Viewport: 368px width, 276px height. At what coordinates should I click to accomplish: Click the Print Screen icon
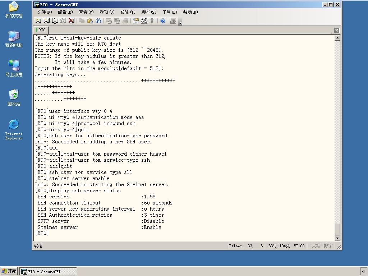pos(109,21)
